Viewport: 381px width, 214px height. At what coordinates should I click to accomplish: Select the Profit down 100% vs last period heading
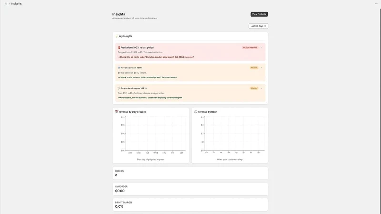point(137,47)
